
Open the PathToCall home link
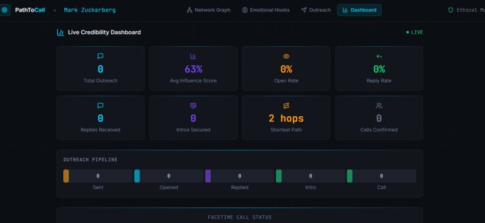pyautogui.click(x=30, y=10)
